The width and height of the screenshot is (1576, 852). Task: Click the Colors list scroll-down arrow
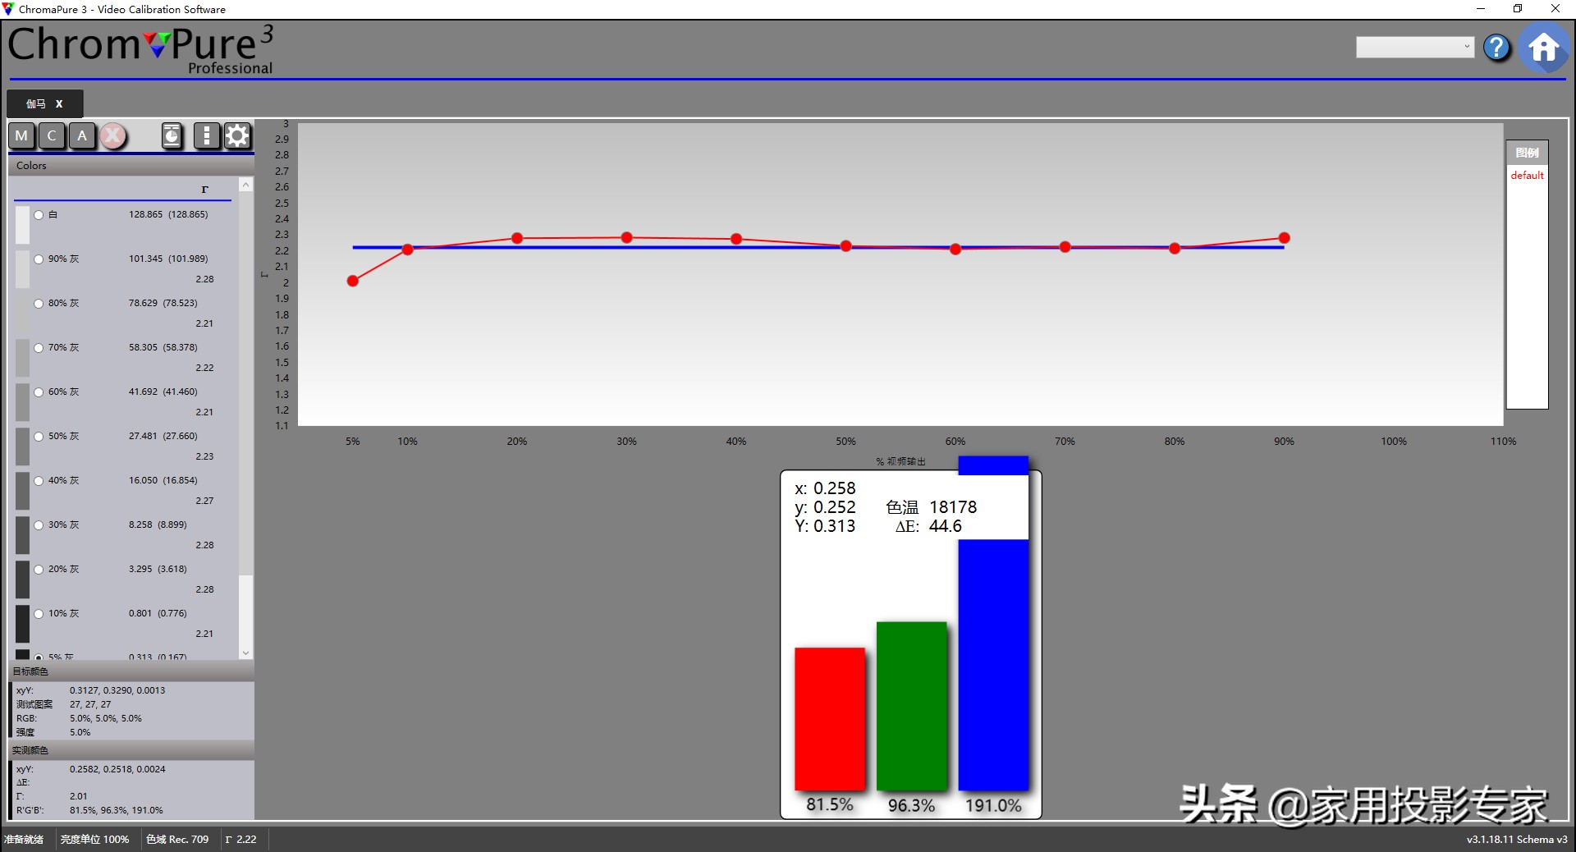pos(245,653)
